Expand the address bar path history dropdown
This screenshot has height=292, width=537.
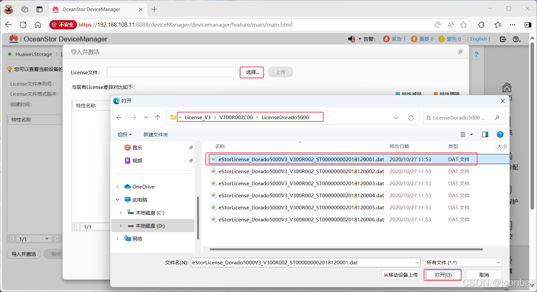click(x=396, y=118)
